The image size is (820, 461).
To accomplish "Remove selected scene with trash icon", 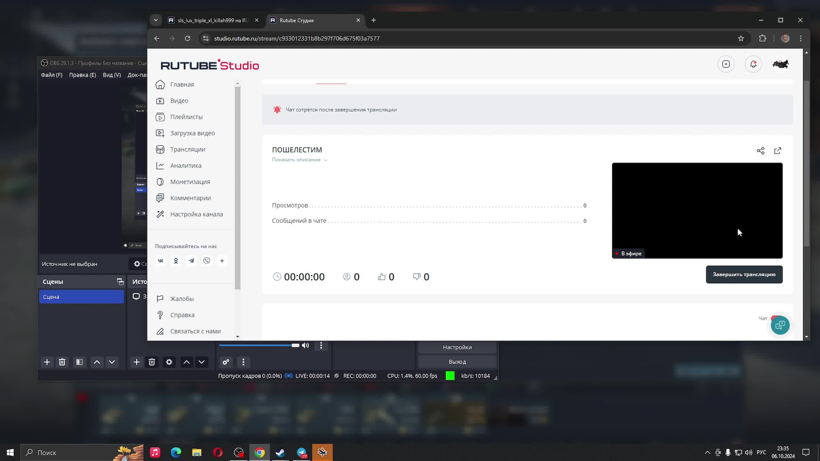I will click(62, 362).
